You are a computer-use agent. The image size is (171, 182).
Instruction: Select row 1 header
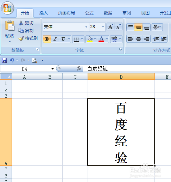(6, 83)
